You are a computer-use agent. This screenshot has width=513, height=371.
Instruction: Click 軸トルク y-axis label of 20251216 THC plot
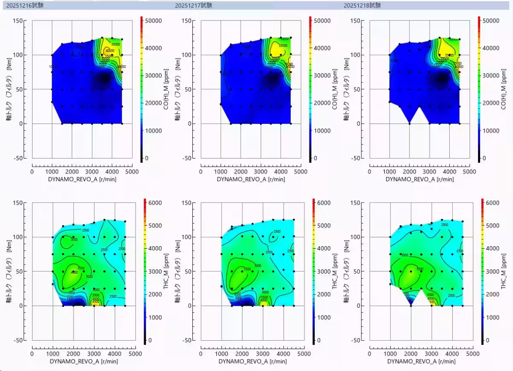(x=8, y=271)
